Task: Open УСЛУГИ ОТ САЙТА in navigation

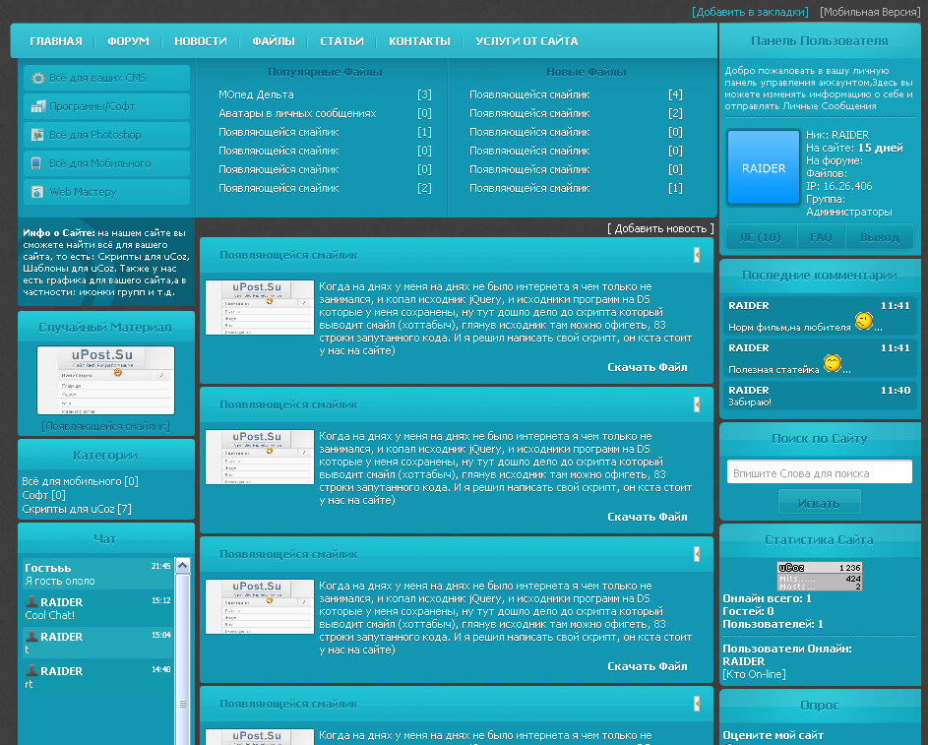Action: [526, 41]
